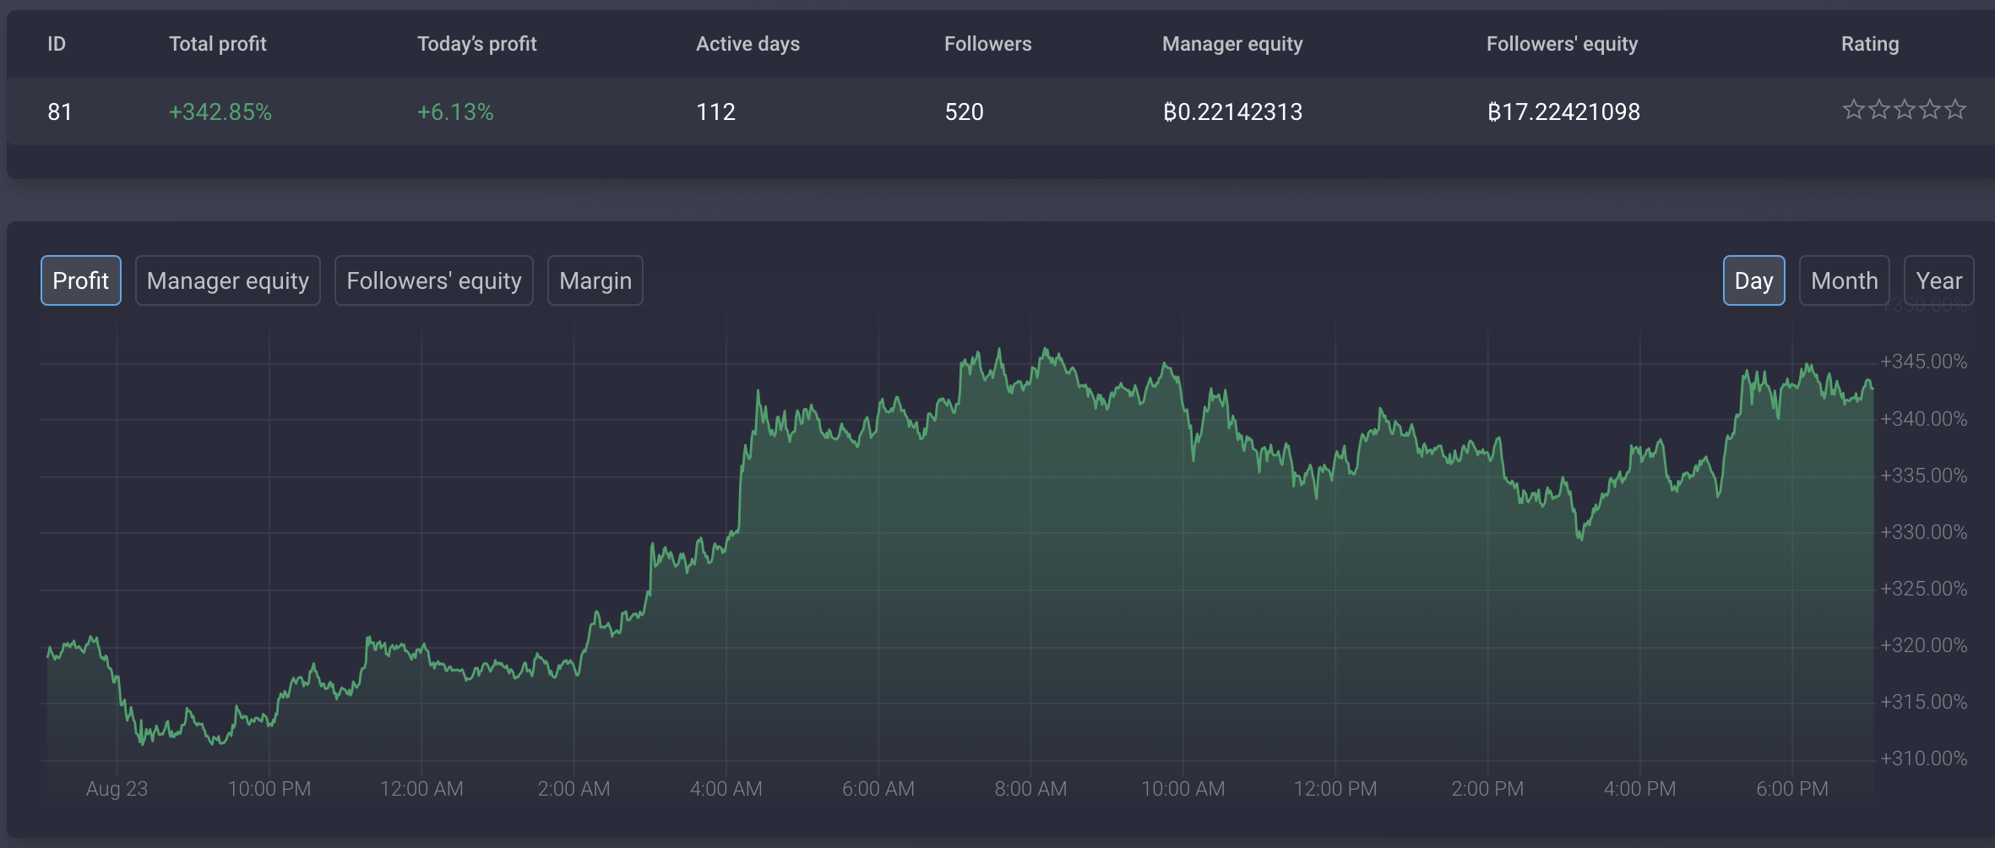Set rating with the fifth star
The image size is (1995, 848).
[1955, 110]
